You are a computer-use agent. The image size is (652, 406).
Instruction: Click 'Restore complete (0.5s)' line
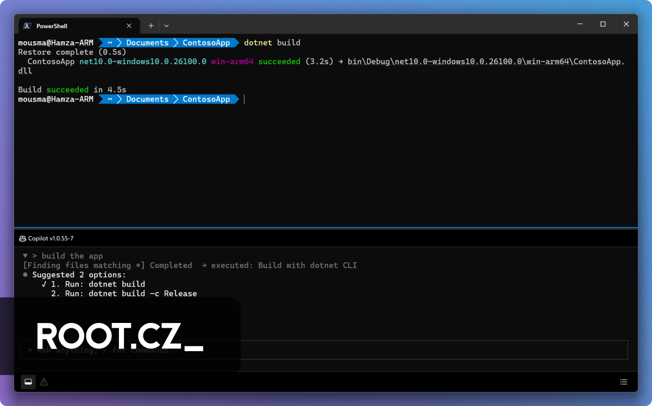(72, 52)
